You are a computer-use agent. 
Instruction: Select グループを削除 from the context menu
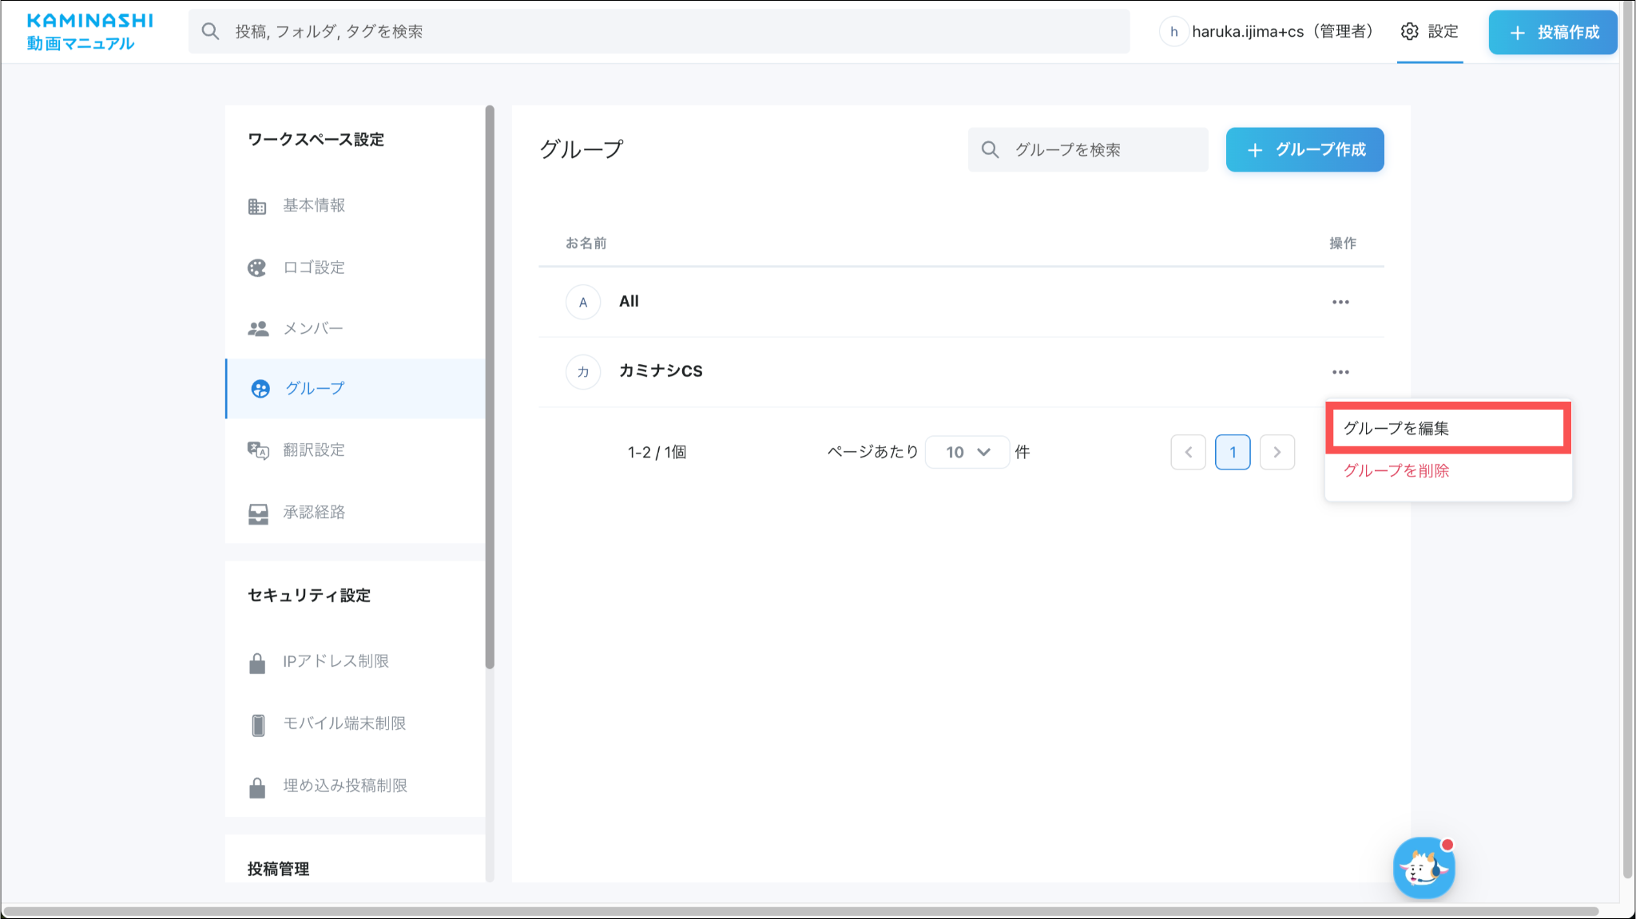pos(1396,470)
